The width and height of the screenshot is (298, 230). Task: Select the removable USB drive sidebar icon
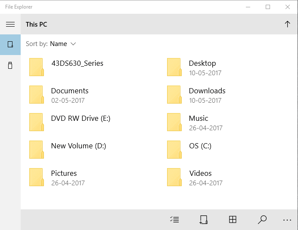click(x=10, y=65)
